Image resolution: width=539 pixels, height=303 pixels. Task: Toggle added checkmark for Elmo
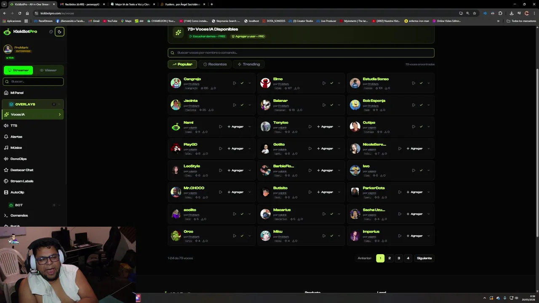331,83
